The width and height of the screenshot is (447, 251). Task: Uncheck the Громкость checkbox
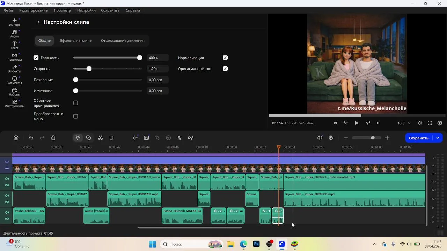pos(36,58)
